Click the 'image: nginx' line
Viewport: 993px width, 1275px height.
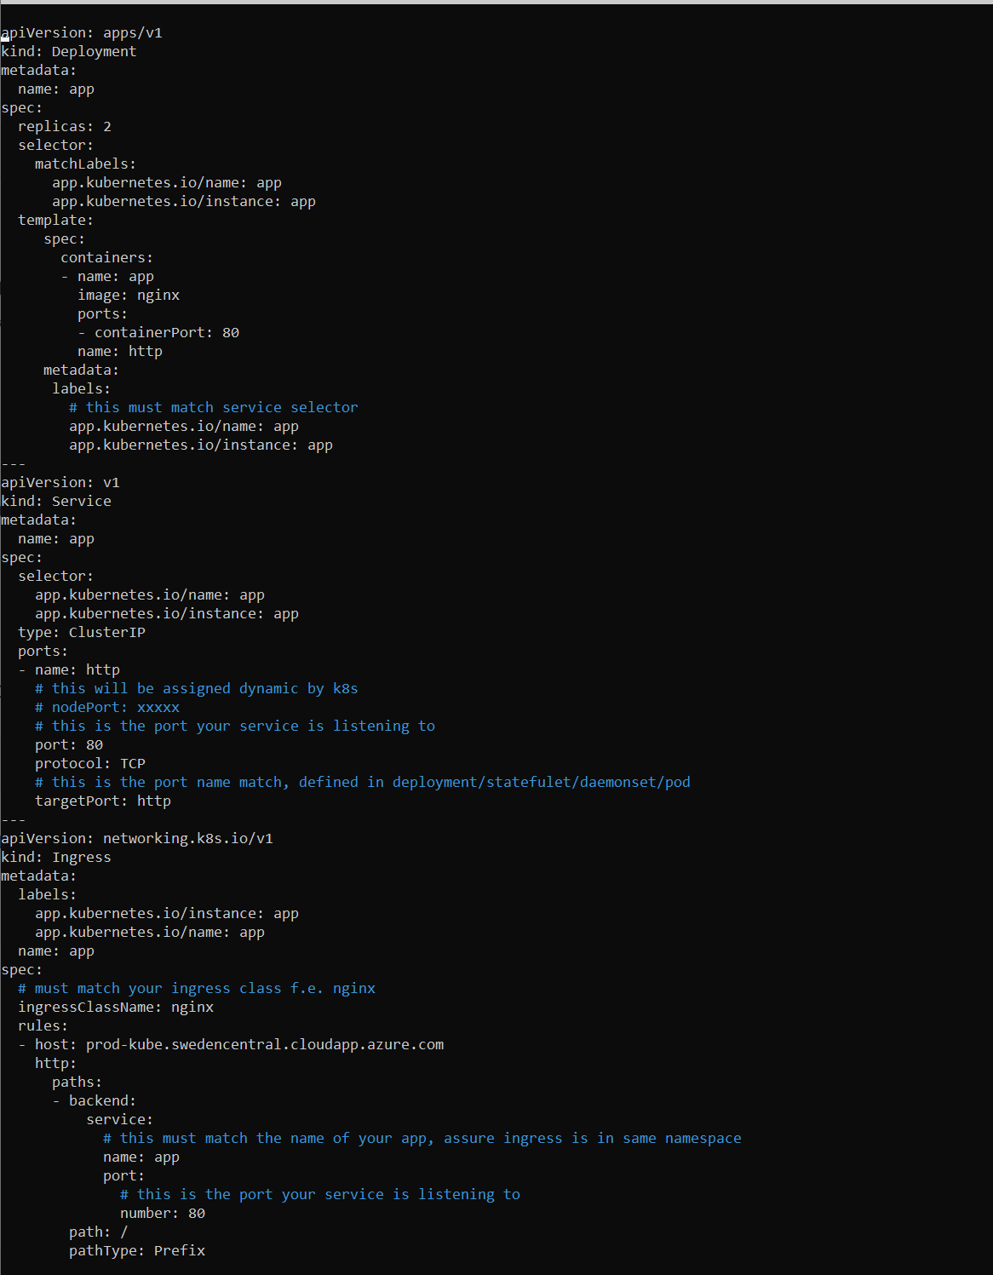point(129,296)
